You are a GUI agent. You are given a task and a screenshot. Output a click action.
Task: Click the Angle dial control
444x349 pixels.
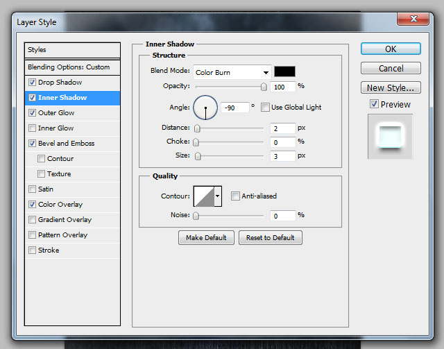click(205, 108)
